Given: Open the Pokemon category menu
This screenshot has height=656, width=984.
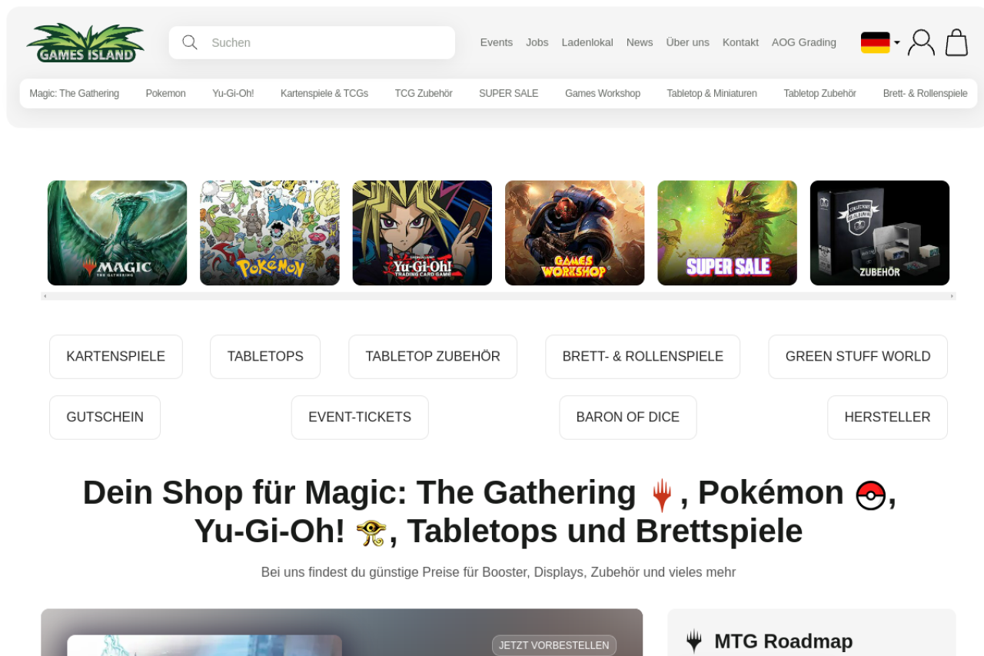Looking at the screenshot, I should pos(166,94).
